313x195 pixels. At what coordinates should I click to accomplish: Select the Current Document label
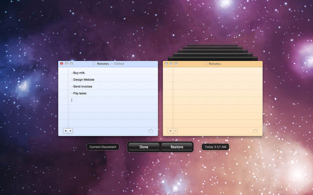pyautogui.click(x=103, y=147)
